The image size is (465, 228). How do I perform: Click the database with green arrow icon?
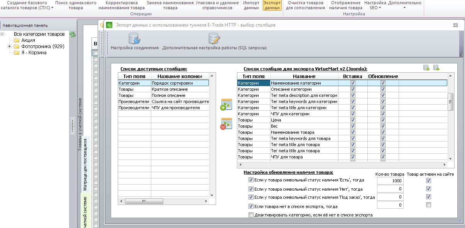(x=436, y=68)
